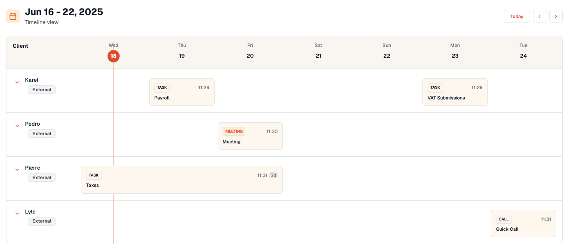The image size is (567, 248).
Task: Click the Karel client name
Action: click(x=32, y=80)
